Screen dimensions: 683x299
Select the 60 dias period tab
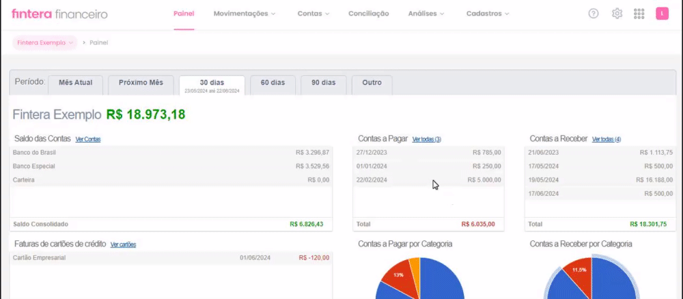point(273,85)
